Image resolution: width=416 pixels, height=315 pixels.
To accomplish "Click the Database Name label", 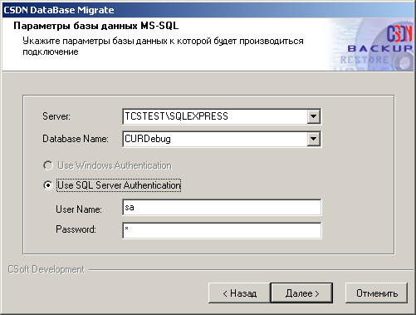I will 76,139.
